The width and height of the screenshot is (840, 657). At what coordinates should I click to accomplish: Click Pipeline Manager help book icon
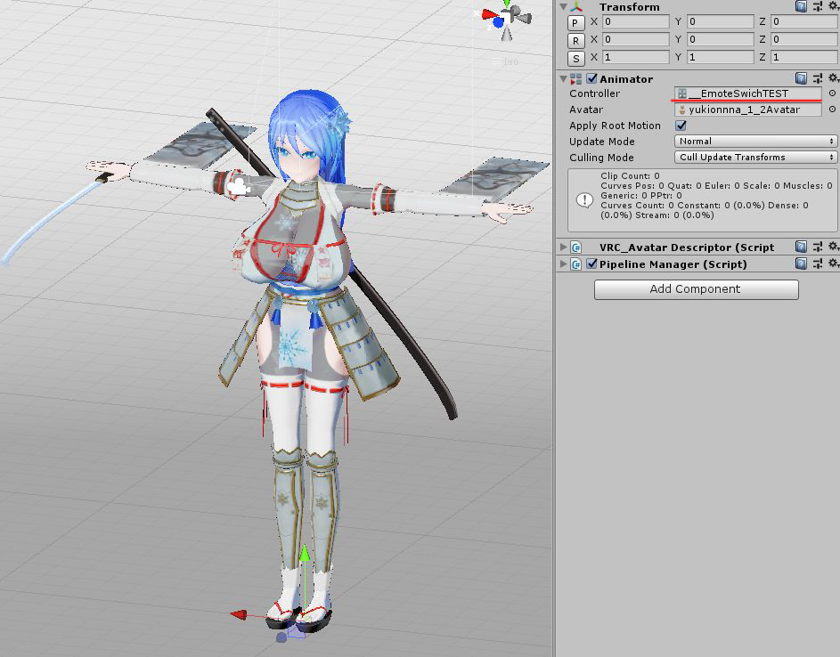pos(801,264)
